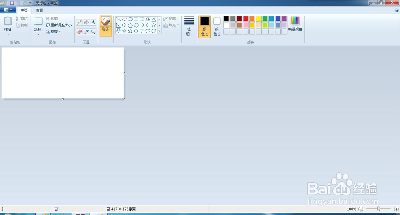The image size is (400, 215).
Task: Click the zoom out minus button
Action: point(361,209)
